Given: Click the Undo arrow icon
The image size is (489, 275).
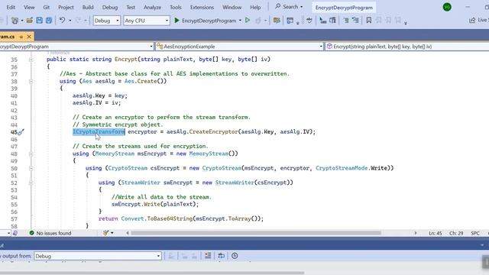Looking at the screenshot, I should tap(63, 21).
